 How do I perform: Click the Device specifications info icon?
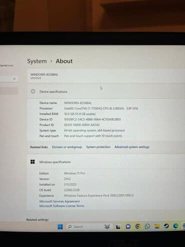coord(33,91)
